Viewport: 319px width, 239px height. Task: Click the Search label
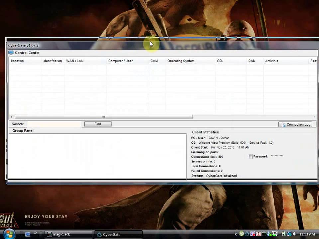click(x=18, y=124)
